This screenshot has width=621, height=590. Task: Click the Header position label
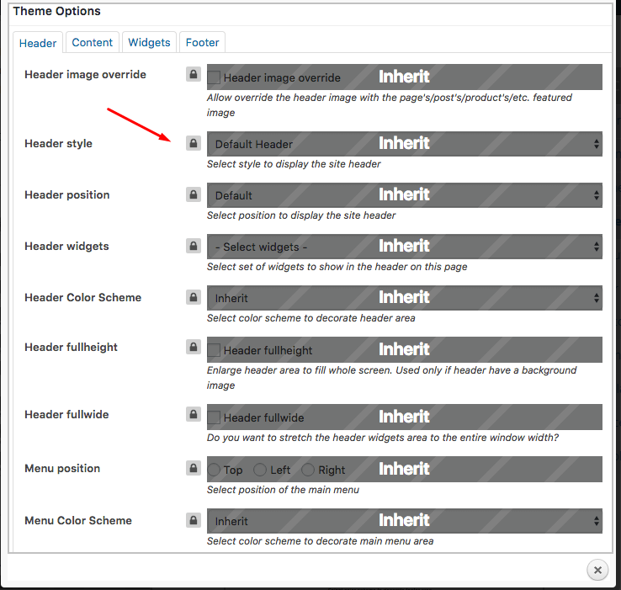(67, 195)
